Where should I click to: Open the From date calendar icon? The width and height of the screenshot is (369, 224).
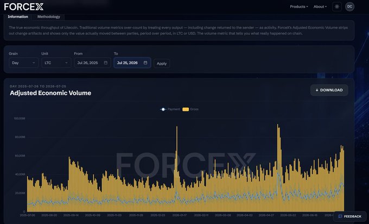(x=106, y=63)
